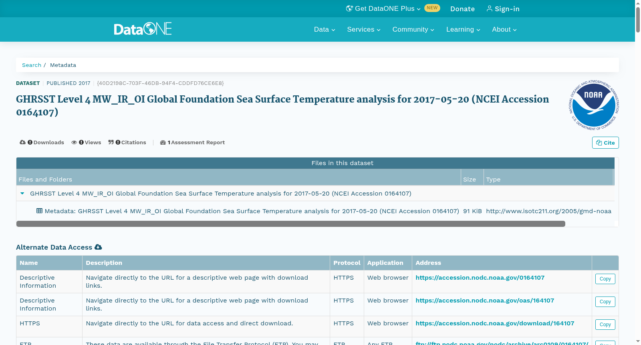Screen dimensions: 641x345
Task: Click the horizontal scrollbar of the files table
Action: pyautogui.click(x=291, y=224)
